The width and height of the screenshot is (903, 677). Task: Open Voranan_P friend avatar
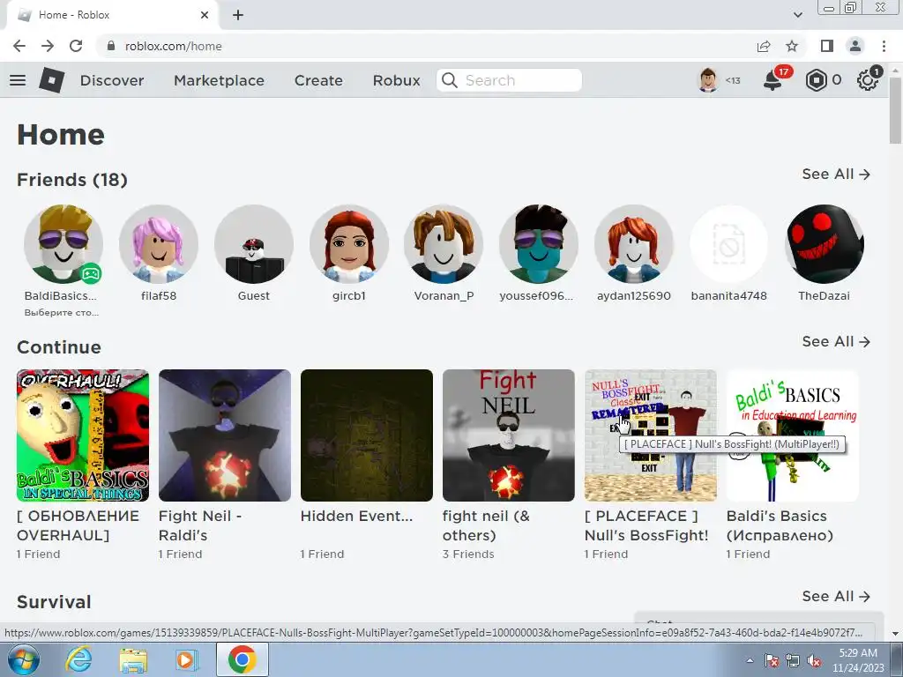pos(444,244)
